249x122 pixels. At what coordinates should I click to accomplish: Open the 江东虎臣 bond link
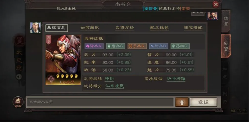coord(115,86)
